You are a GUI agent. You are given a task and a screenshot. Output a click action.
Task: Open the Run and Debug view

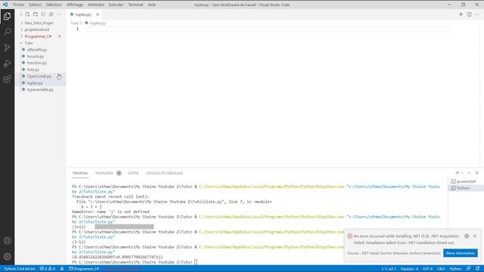(x=7, y=63)
